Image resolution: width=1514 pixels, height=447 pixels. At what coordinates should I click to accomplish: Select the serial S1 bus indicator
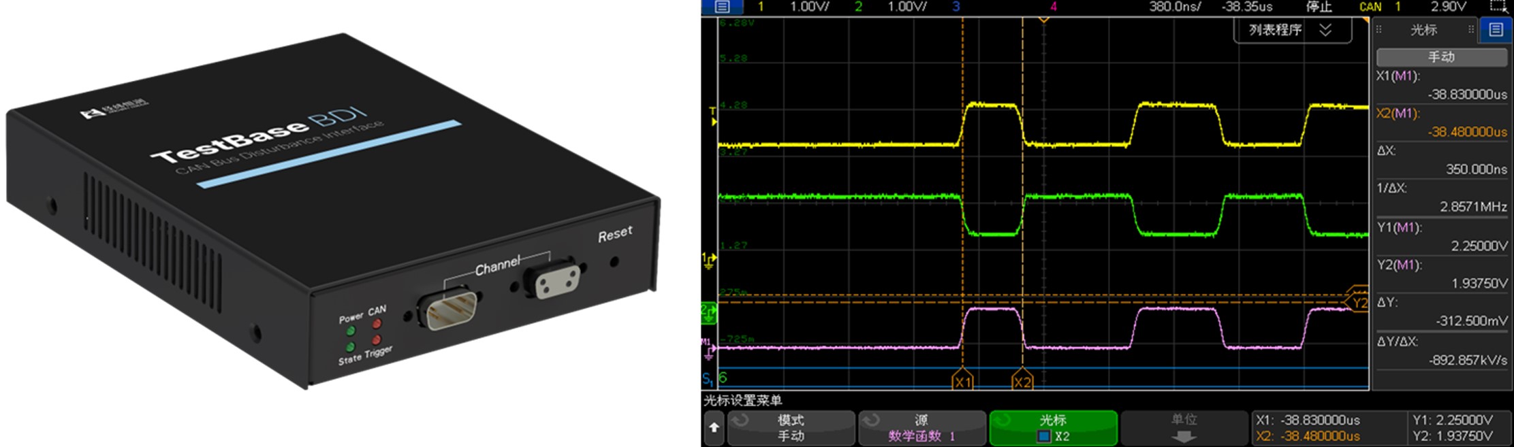tap(708, 378)
